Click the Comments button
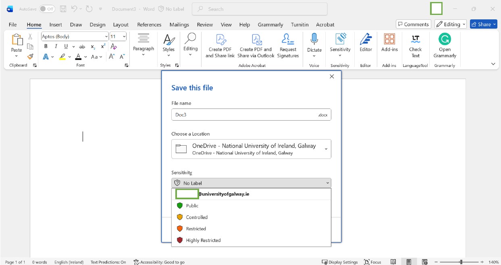This screenshot has width=501, height=265. point(414,24)
